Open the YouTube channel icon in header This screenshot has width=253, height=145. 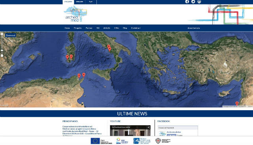tap(199, 2)
